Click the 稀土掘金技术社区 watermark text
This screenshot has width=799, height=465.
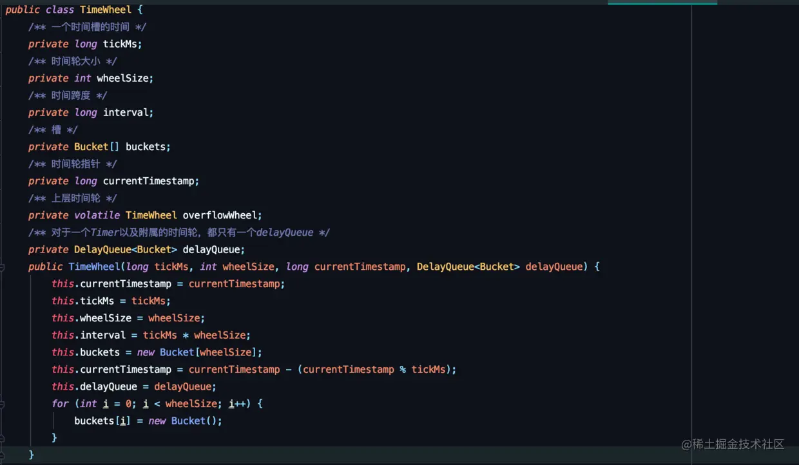point(740,444)
